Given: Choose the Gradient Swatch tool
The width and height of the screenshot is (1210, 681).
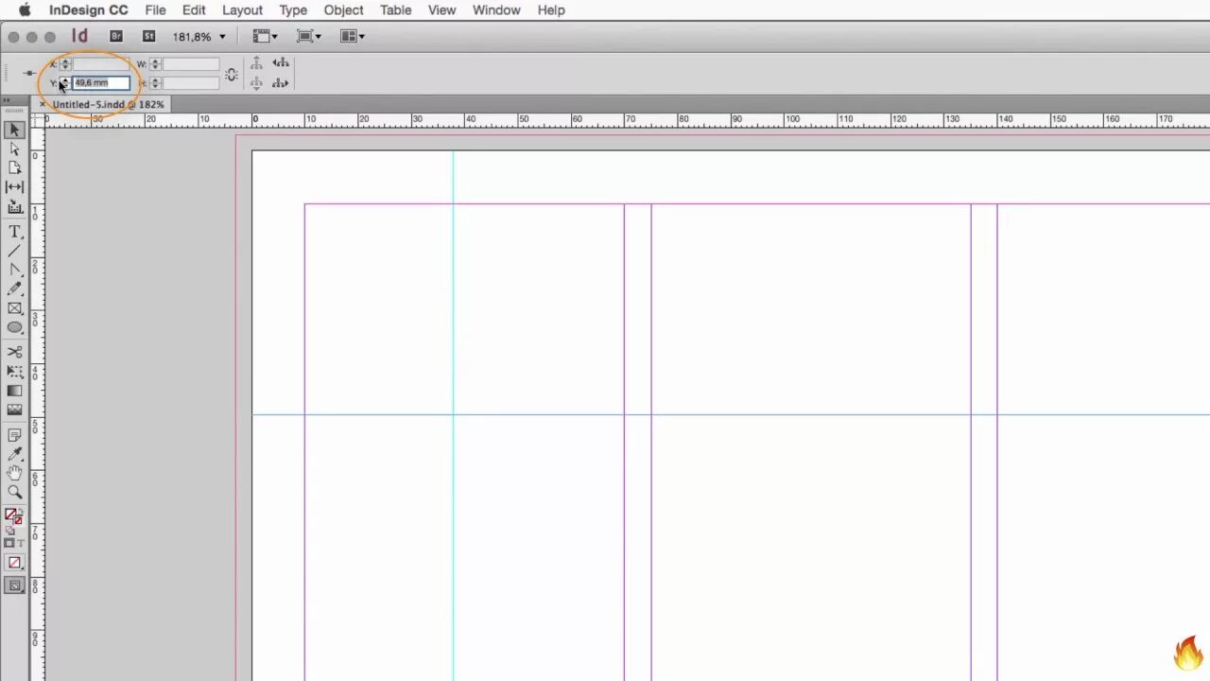Looking at the screenshot, I should 14,391.
